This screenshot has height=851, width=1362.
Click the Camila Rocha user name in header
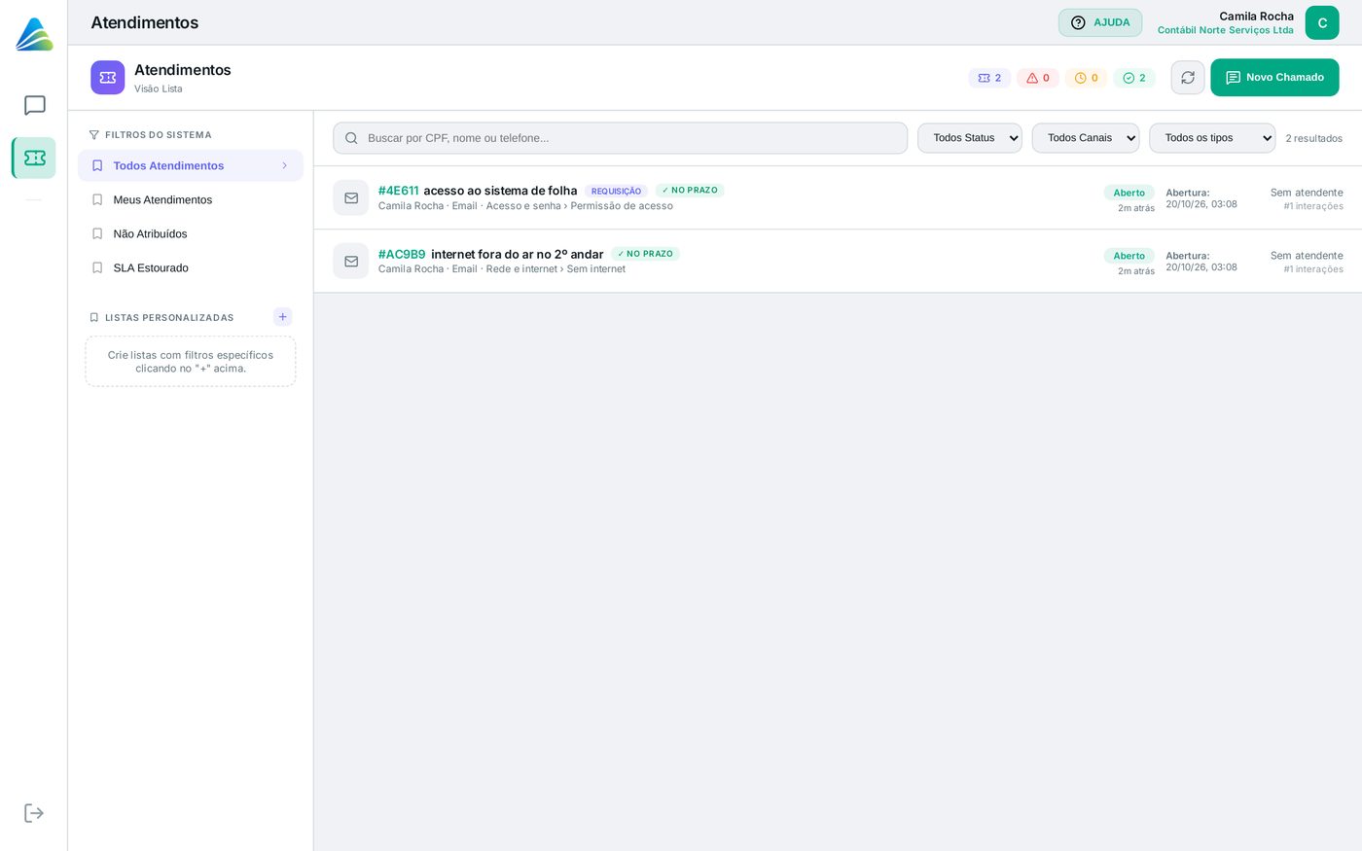click(x=1256, y=16)
